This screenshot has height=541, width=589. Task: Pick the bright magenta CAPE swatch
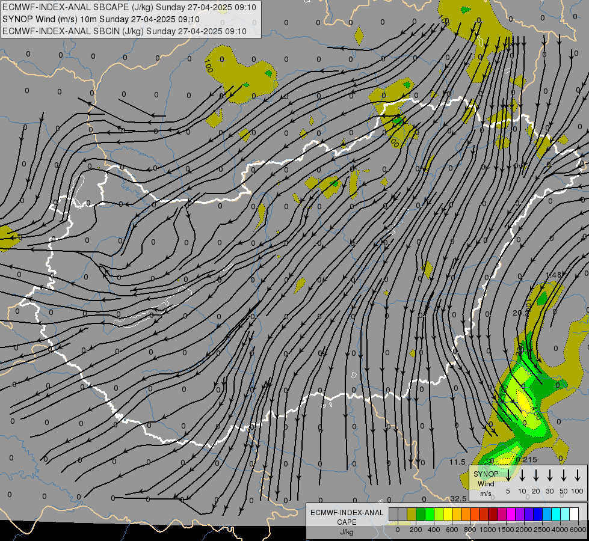pos(511,514)
